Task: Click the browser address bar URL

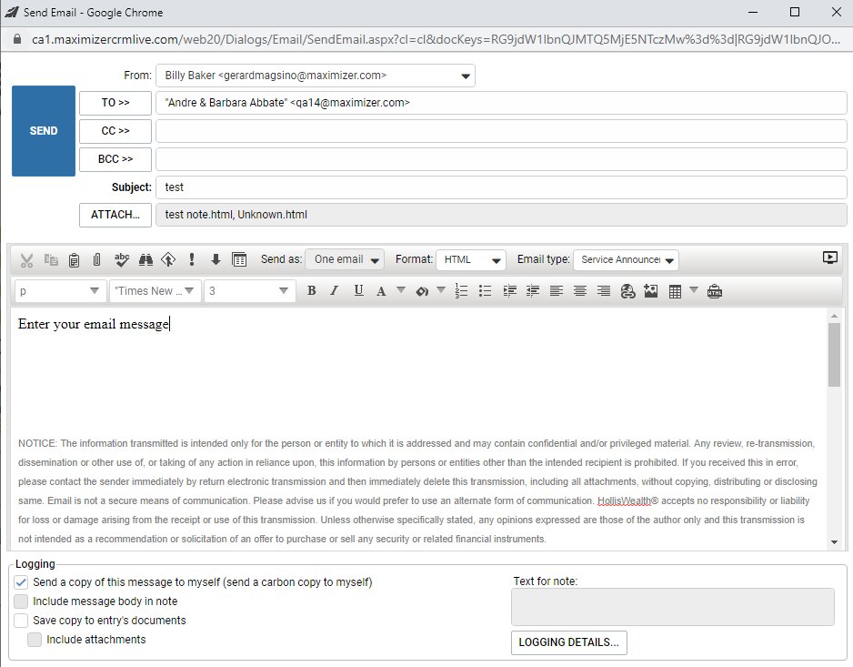Action: (436, 39)
